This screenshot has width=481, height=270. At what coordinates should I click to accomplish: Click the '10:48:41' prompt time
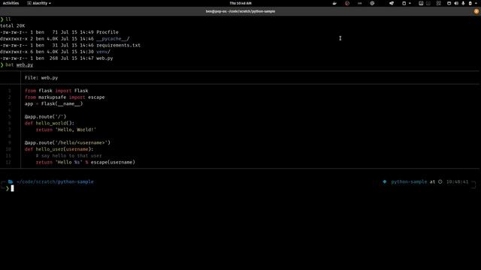(x=458, y=181)
